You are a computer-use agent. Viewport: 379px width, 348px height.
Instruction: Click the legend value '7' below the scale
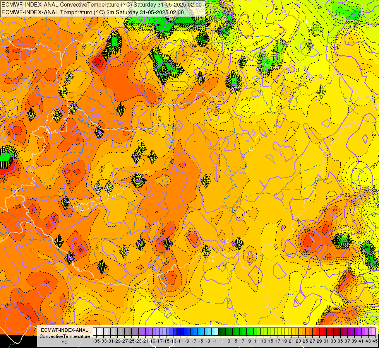243,341
